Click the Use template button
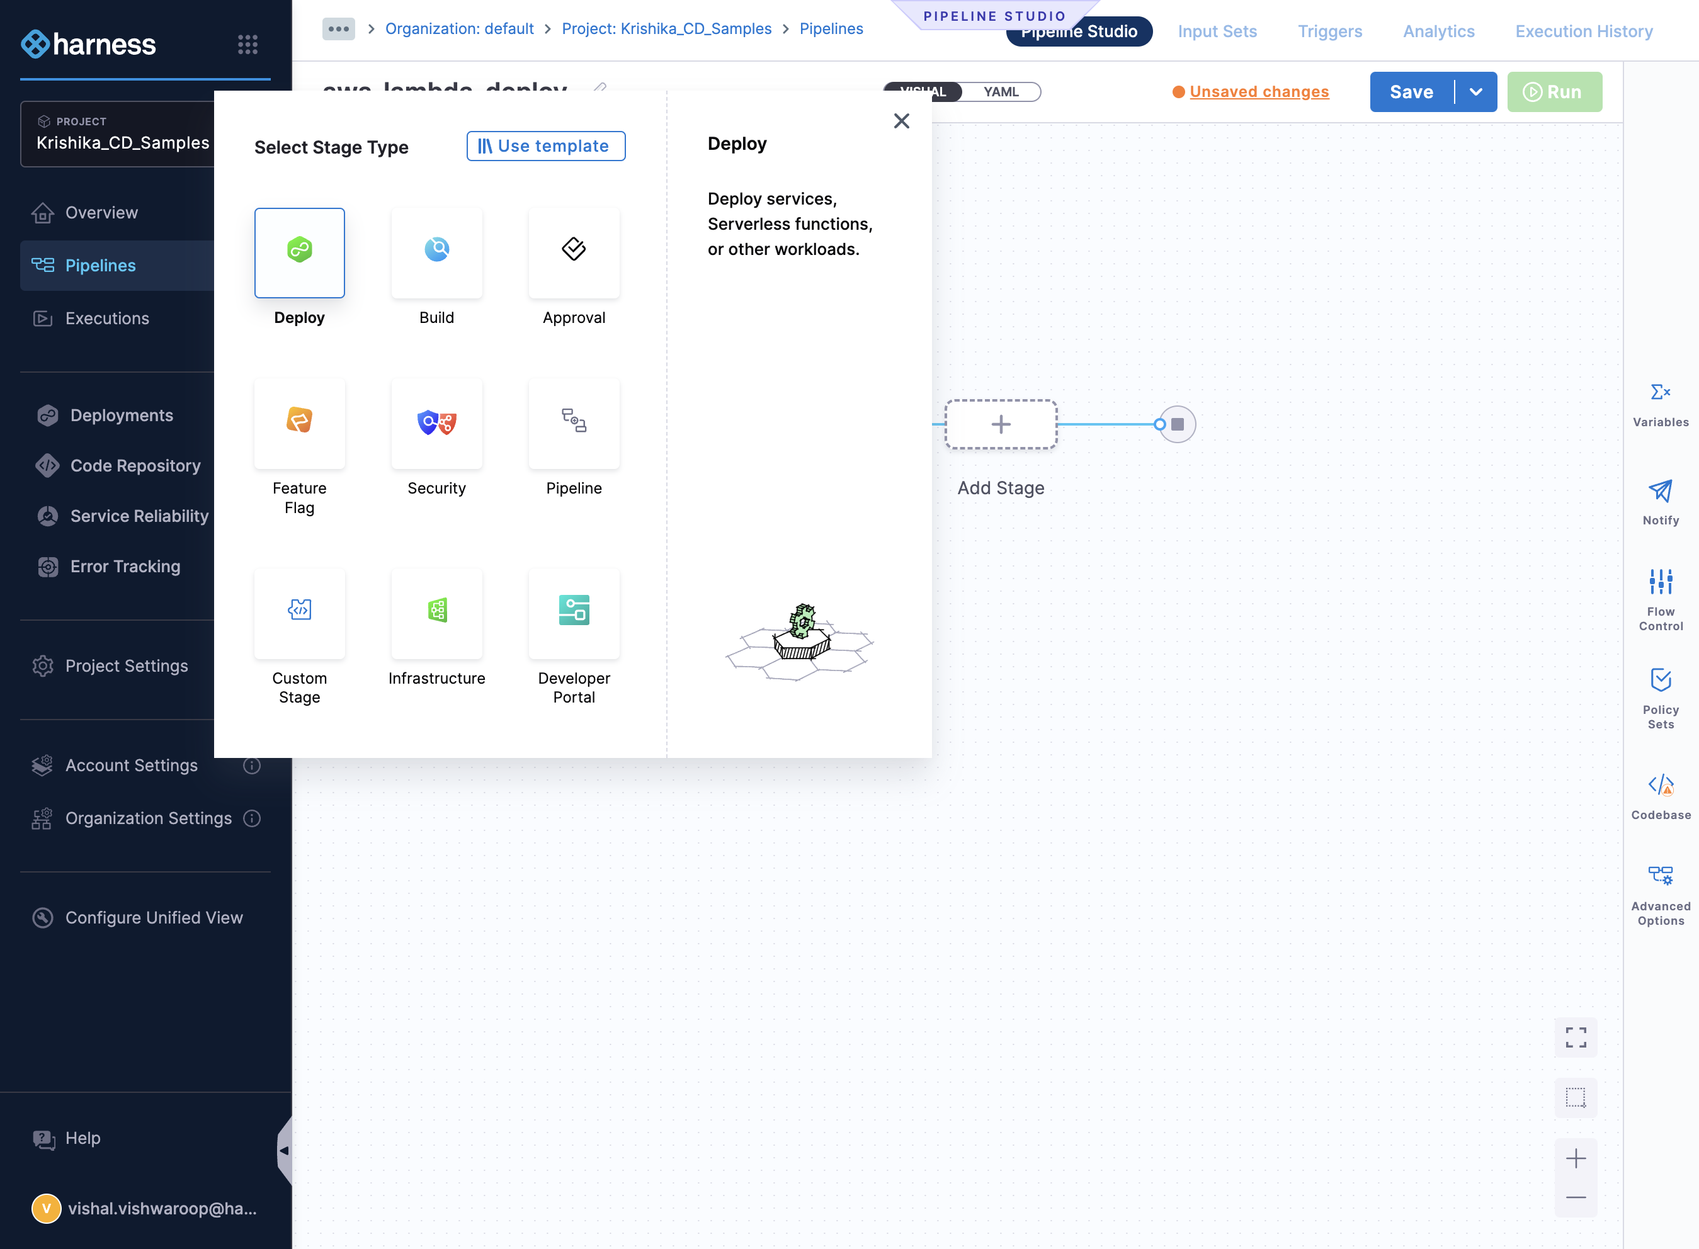 [546, 146]
